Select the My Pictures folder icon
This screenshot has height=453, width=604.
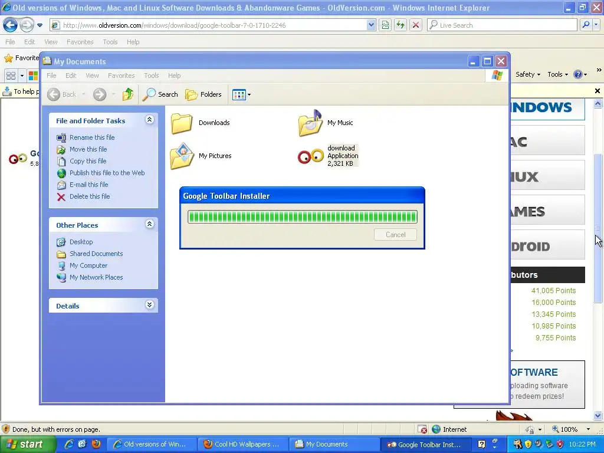[182, 156]
